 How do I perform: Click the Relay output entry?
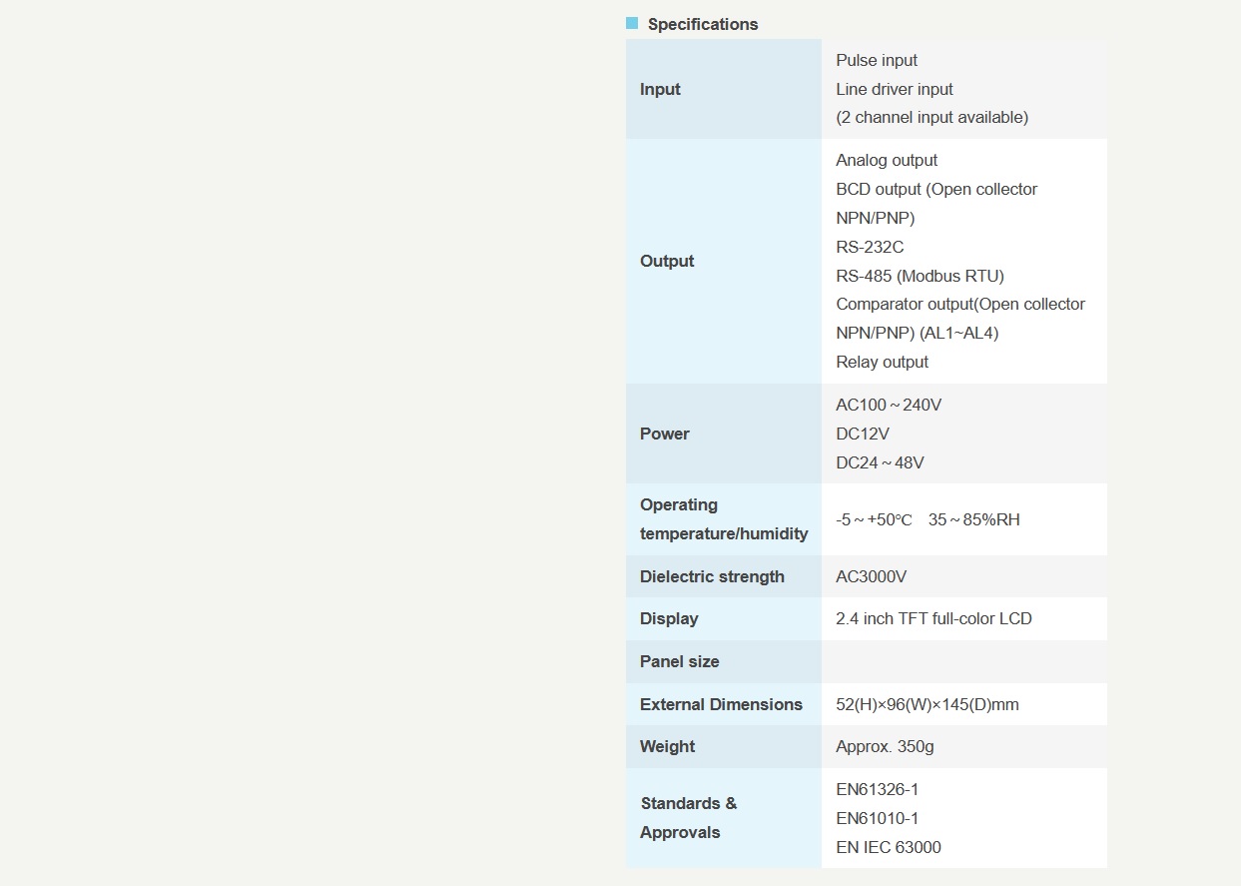[x=882, y=362]
